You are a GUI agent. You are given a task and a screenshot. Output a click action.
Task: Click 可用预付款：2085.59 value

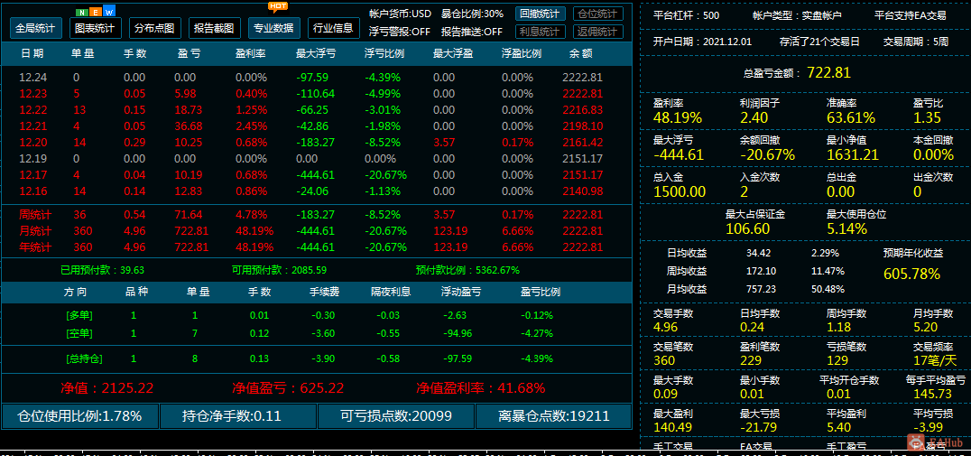click(x=279, y=270)
